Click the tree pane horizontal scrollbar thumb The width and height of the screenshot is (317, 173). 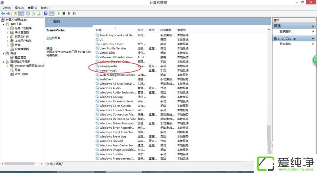tap(19, 163)
